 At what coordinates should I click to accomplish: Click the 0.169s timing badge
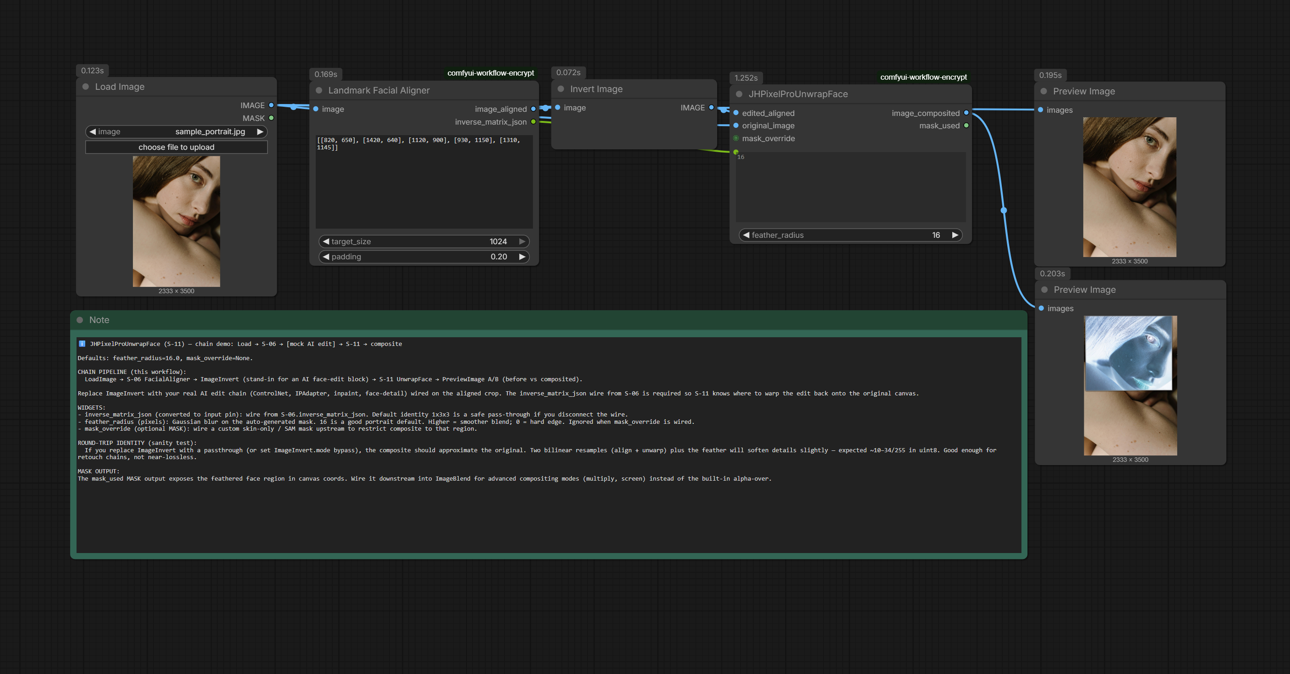[x=326, y=74]
